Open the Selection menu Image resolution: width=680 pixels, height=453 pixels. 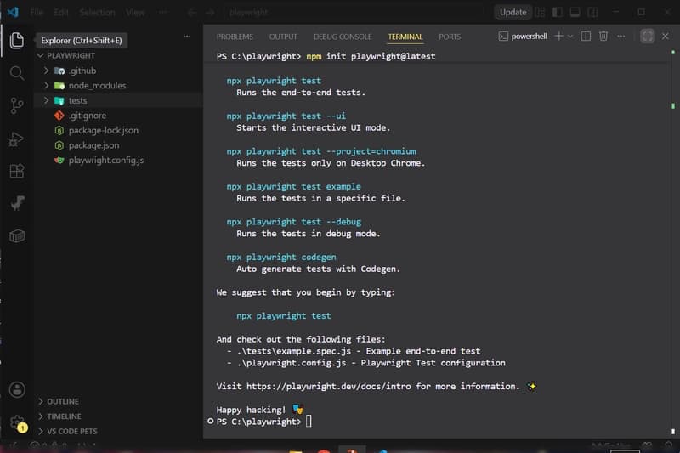click(x=97, y=12)
